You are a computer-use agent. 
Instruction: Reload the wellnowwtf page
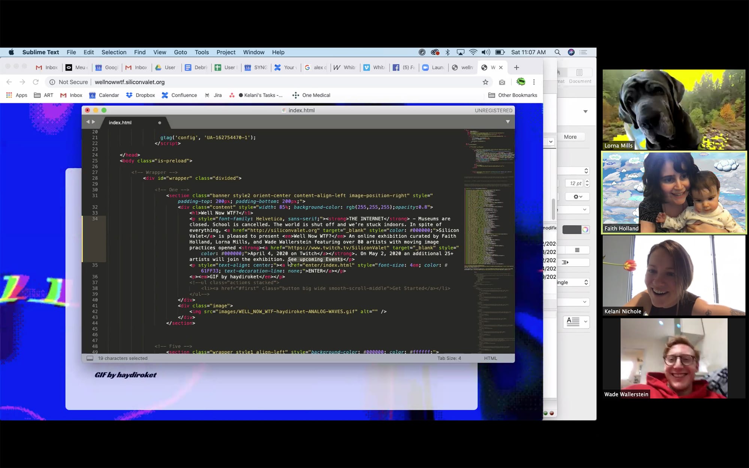[36, 82]
